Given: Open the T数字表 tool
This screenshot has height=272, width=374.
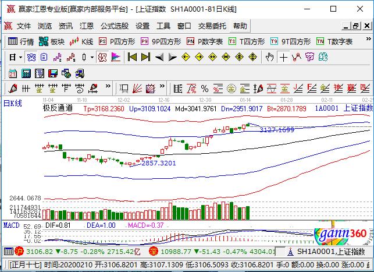Looking at the screenshot, I should [334, 41].
